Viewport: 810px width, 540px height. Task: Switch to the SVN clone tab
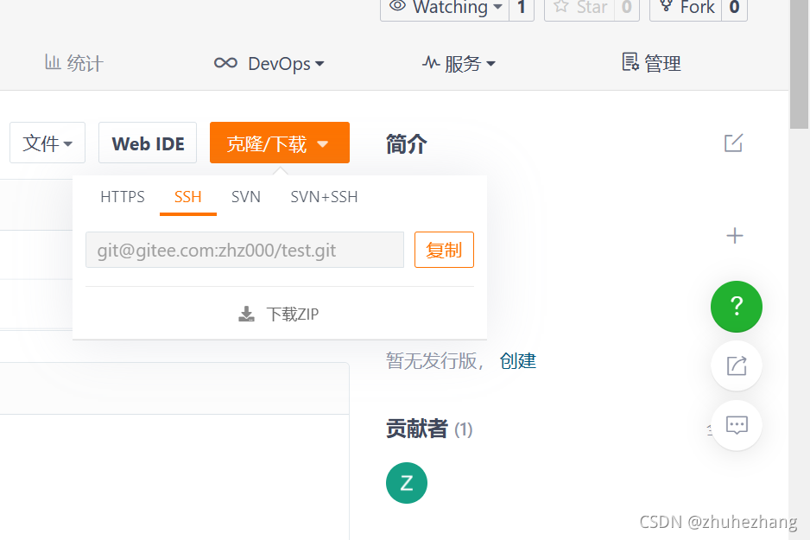click(246, 197)
